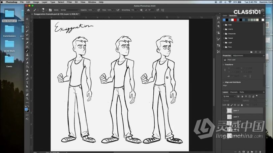Open layer filter Kind dropdown
Image resolution: width=273 pixels, height=153 pixels.
pos(230,97)
